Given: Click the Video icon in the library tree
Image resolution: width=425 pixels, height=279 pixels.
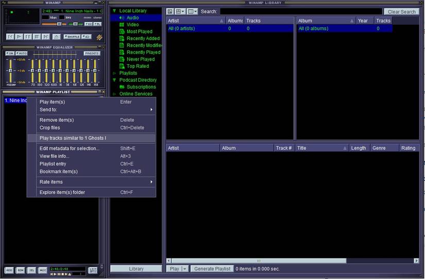Looking at the screenshot, I should click(x=122, y=25).
